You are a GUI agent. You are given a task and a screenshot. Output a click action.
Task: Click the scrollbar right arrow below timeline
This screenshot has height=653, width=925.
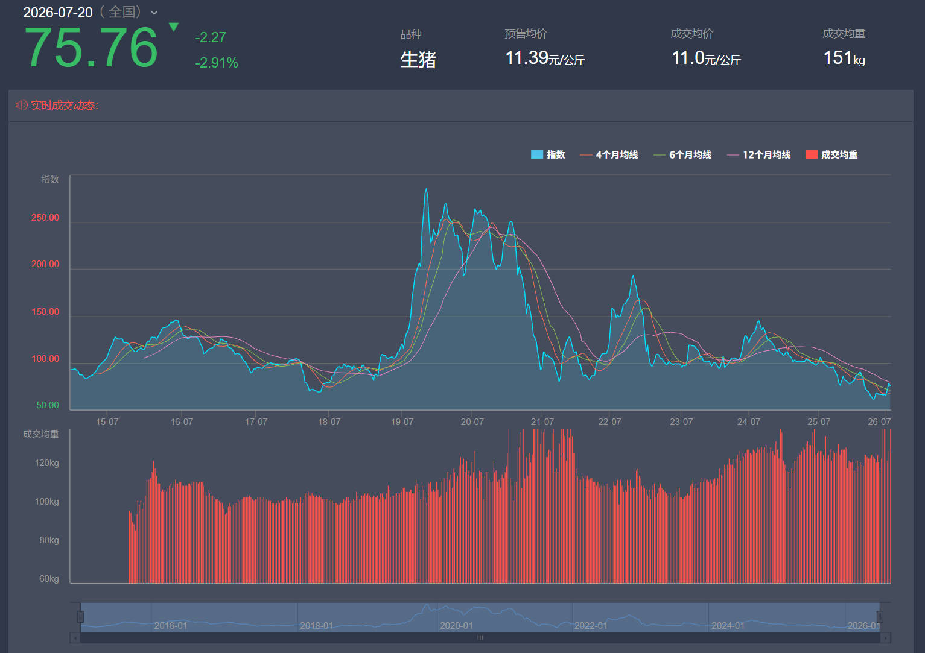[886, 637]
